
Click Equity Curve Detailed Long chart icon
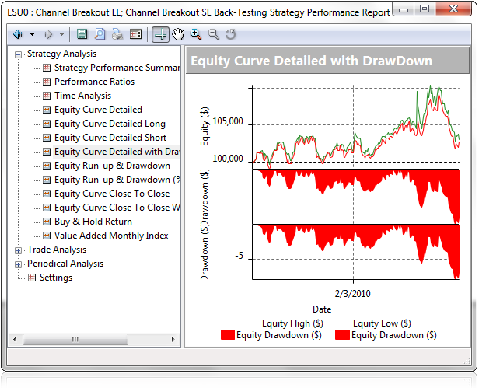click(47, 124)
